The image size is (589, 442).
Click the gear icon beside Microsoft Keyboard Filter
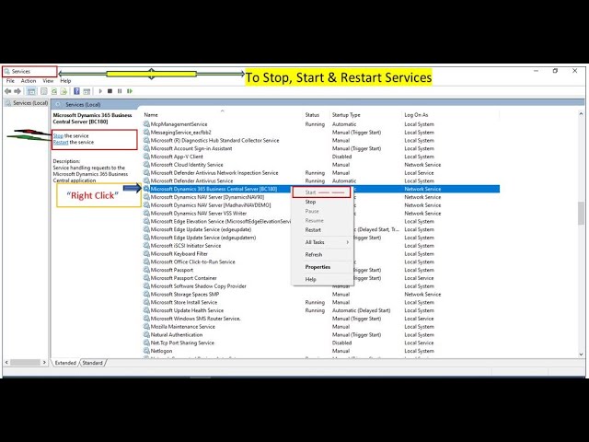[146, 254]
